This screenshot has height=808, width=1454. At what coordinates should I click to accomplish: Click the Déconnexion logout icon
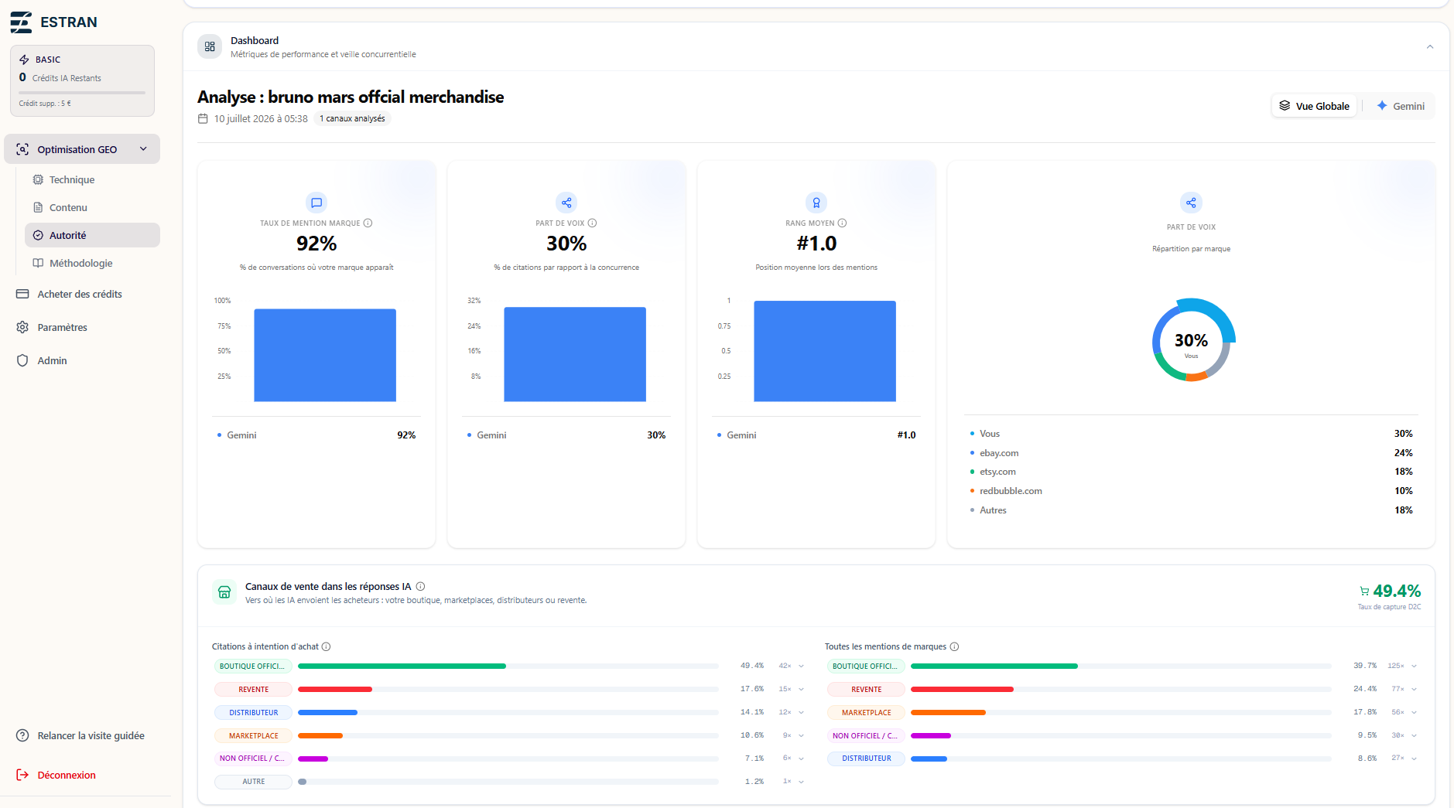[22, 775]
